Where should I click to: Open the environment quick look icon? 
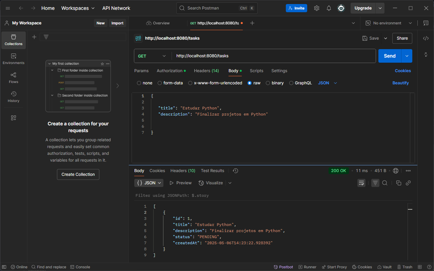(426, 23)
